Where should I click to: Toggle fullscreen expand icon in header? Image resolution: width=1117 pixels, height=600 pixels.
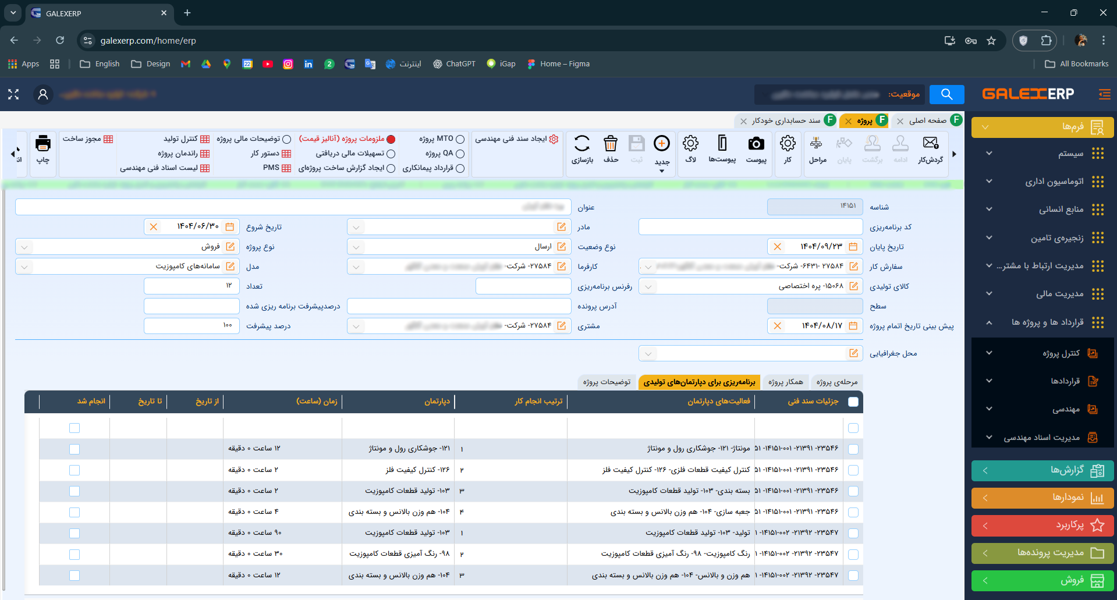pyautogui.click(x=13, y=94)
